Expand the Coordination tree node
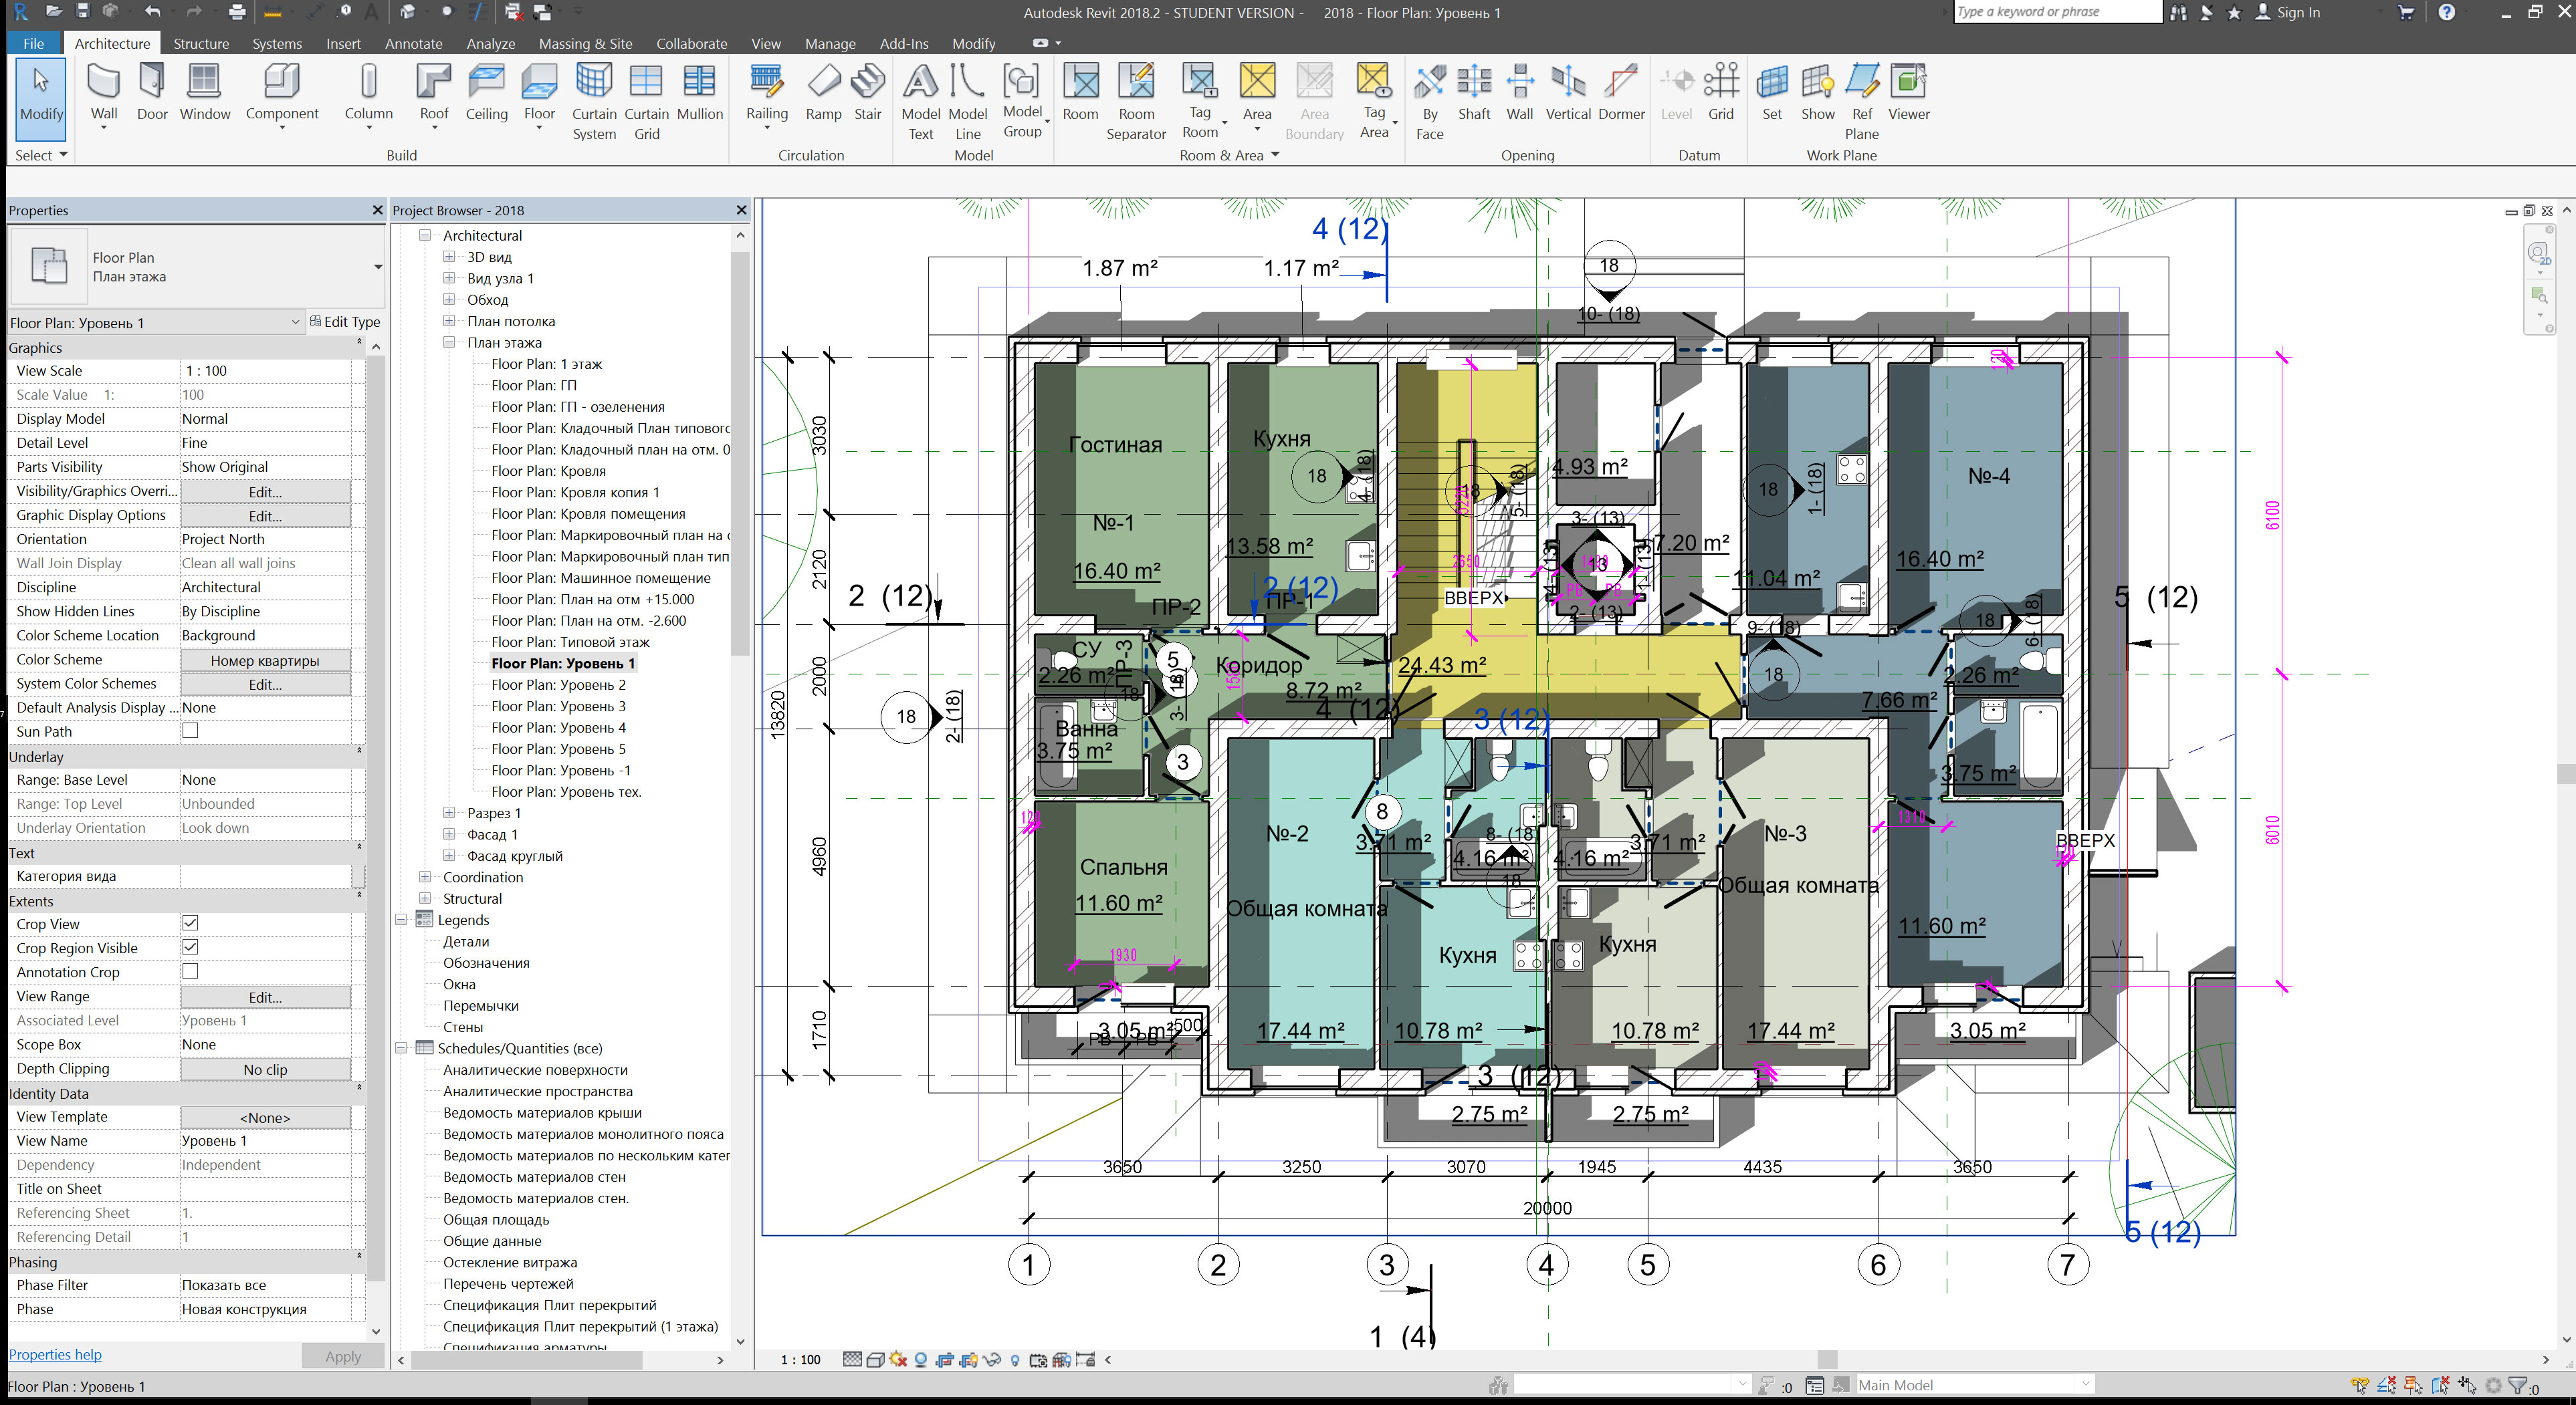This screenshot has height=1405, width=2576. pos(424,876)
